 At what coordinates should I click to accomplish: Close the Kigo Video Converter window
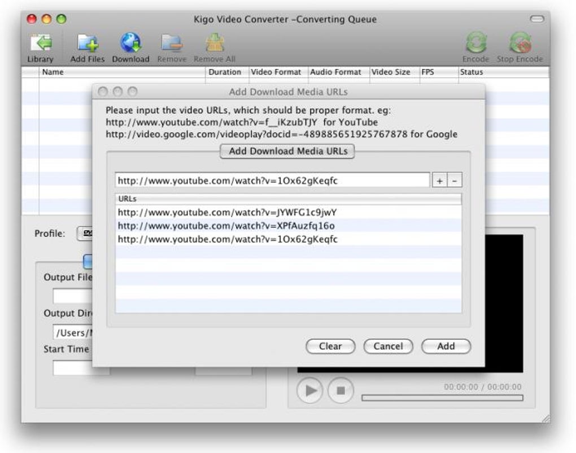[x=32, y=19]
